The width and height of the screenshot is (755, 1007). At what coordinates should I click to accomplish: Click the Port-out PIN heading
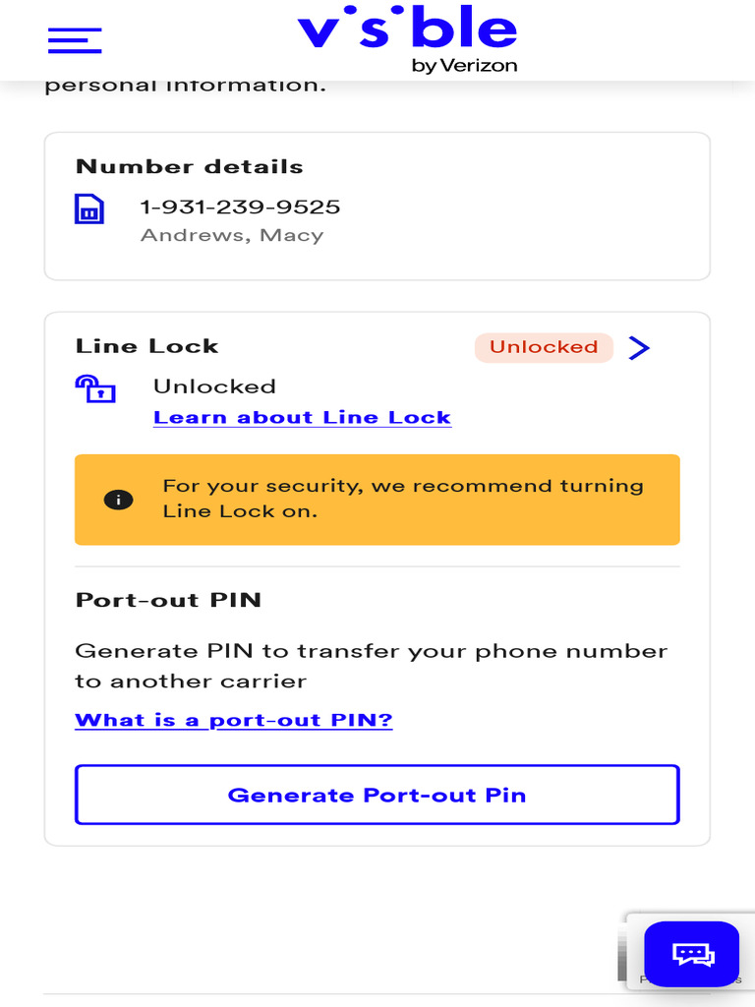168,600
